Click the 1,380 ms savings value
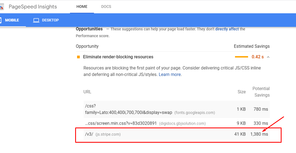 pos(259,134)
